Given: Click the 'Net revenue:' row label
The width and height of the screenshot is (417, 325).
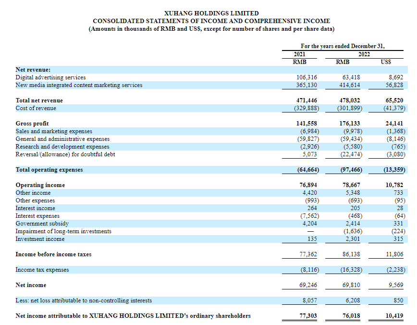Looking at the screenshot, I should (33, 70).
